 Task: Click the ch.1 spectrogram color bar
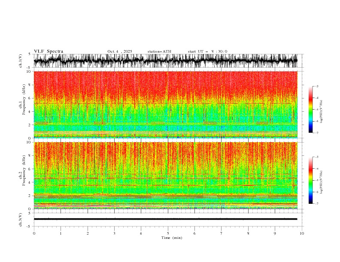[x=310, y=109]
